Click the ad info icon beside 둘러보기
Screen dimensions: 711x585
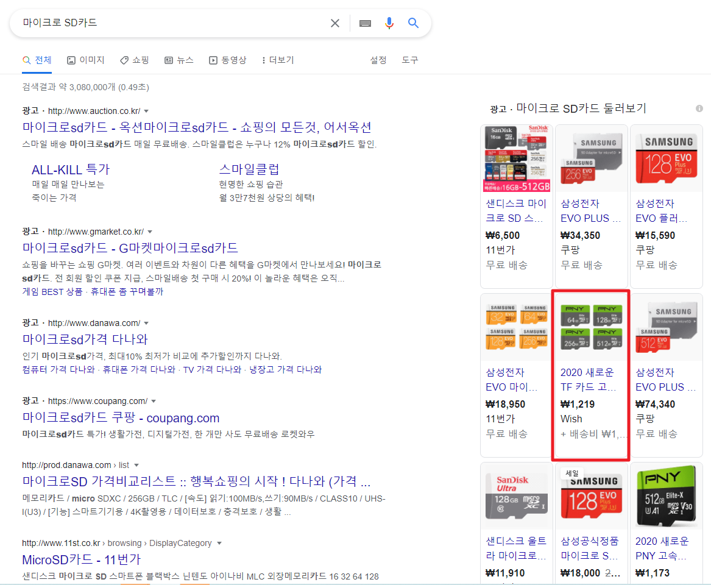(x=699, y=108)
